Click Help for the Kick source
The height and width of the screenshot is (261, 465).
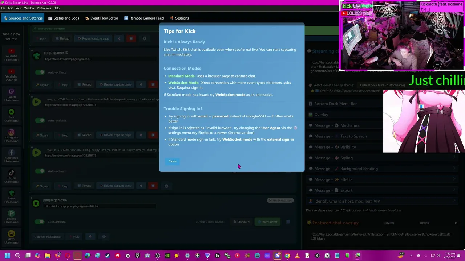(x=74, y=237)
